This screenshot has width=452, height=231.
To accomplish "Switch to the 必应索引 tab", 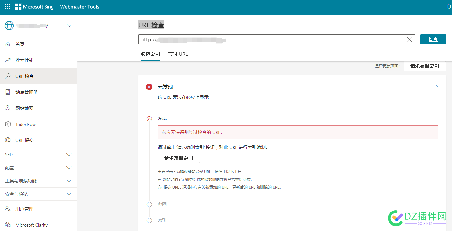I will click(x=150, y=54).
